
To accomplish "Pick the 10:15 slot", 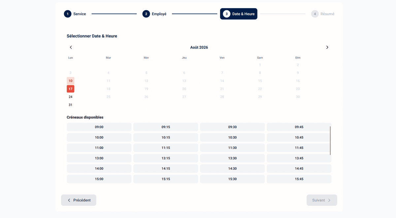I will 166,137.
